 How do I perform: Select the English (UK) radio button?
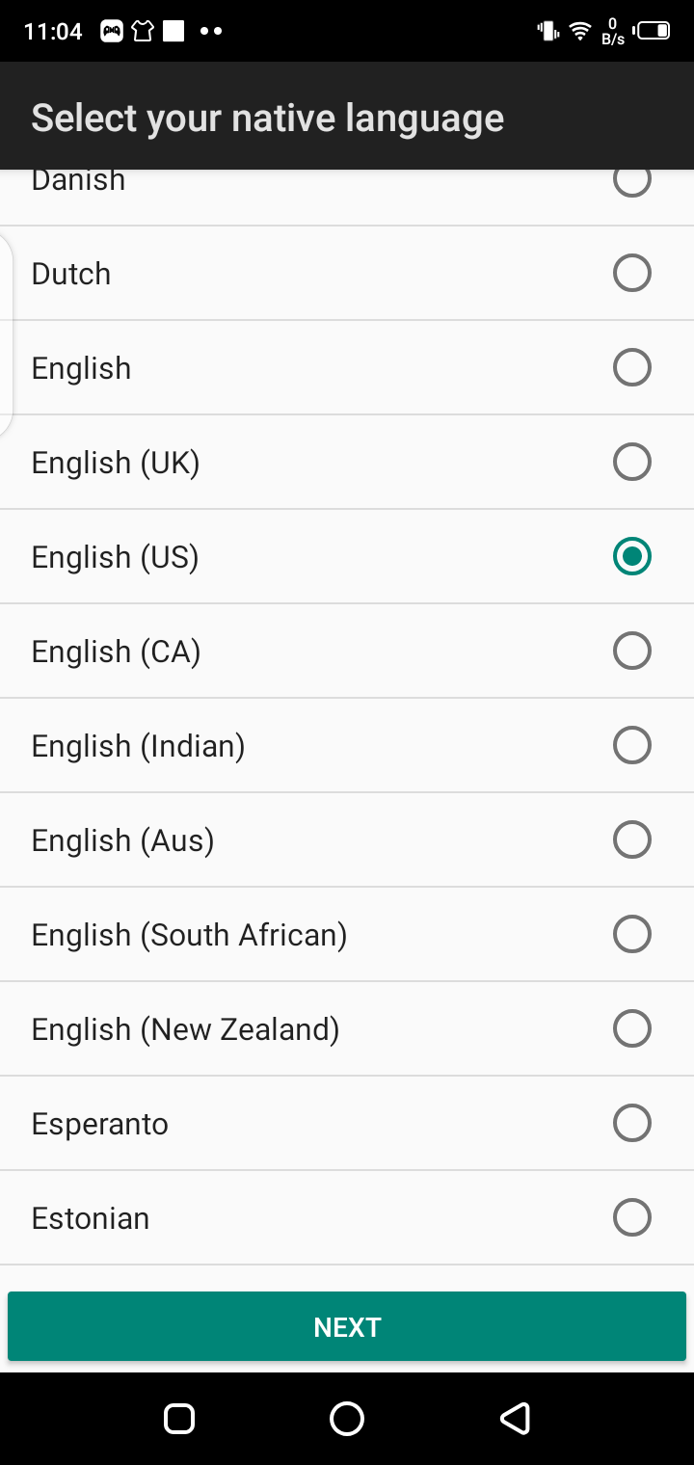coord(632,462)
